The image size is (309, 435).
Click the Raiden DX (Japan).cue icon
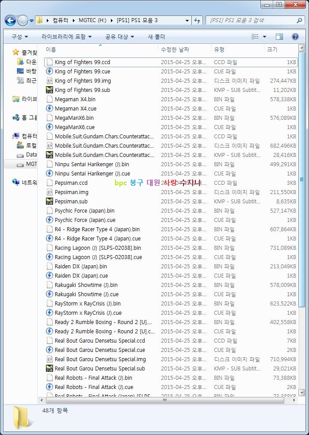pos(50,275)
